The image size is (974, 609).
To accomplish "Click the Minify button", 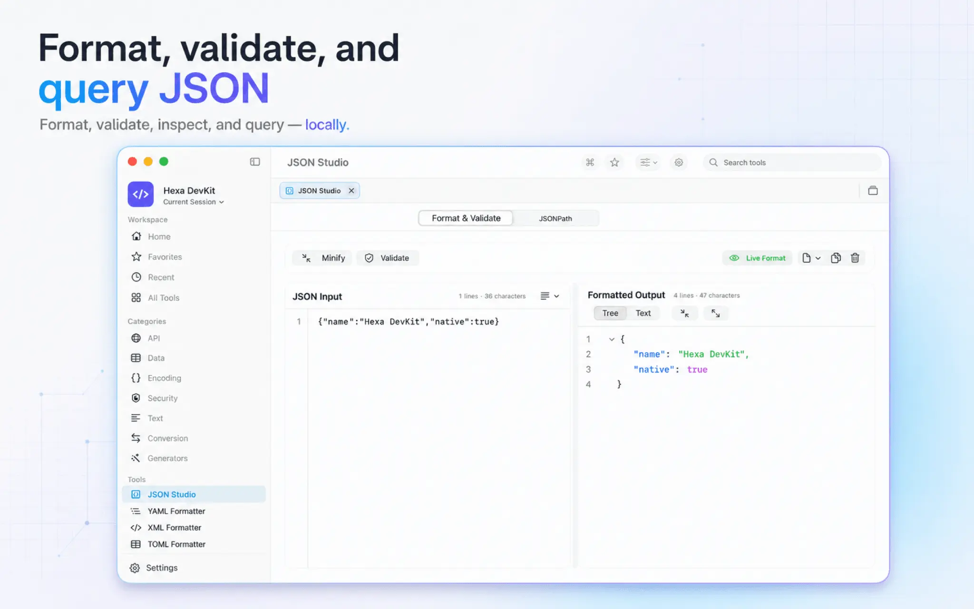I will coord(322,258).
